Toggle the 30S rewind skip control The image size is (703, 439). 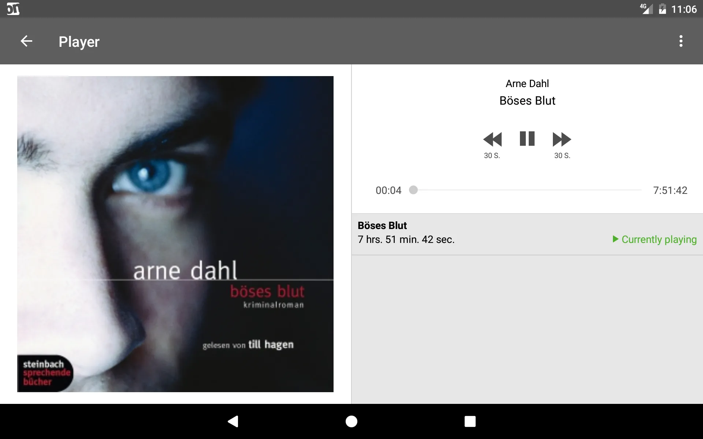(x=492, y=139)
